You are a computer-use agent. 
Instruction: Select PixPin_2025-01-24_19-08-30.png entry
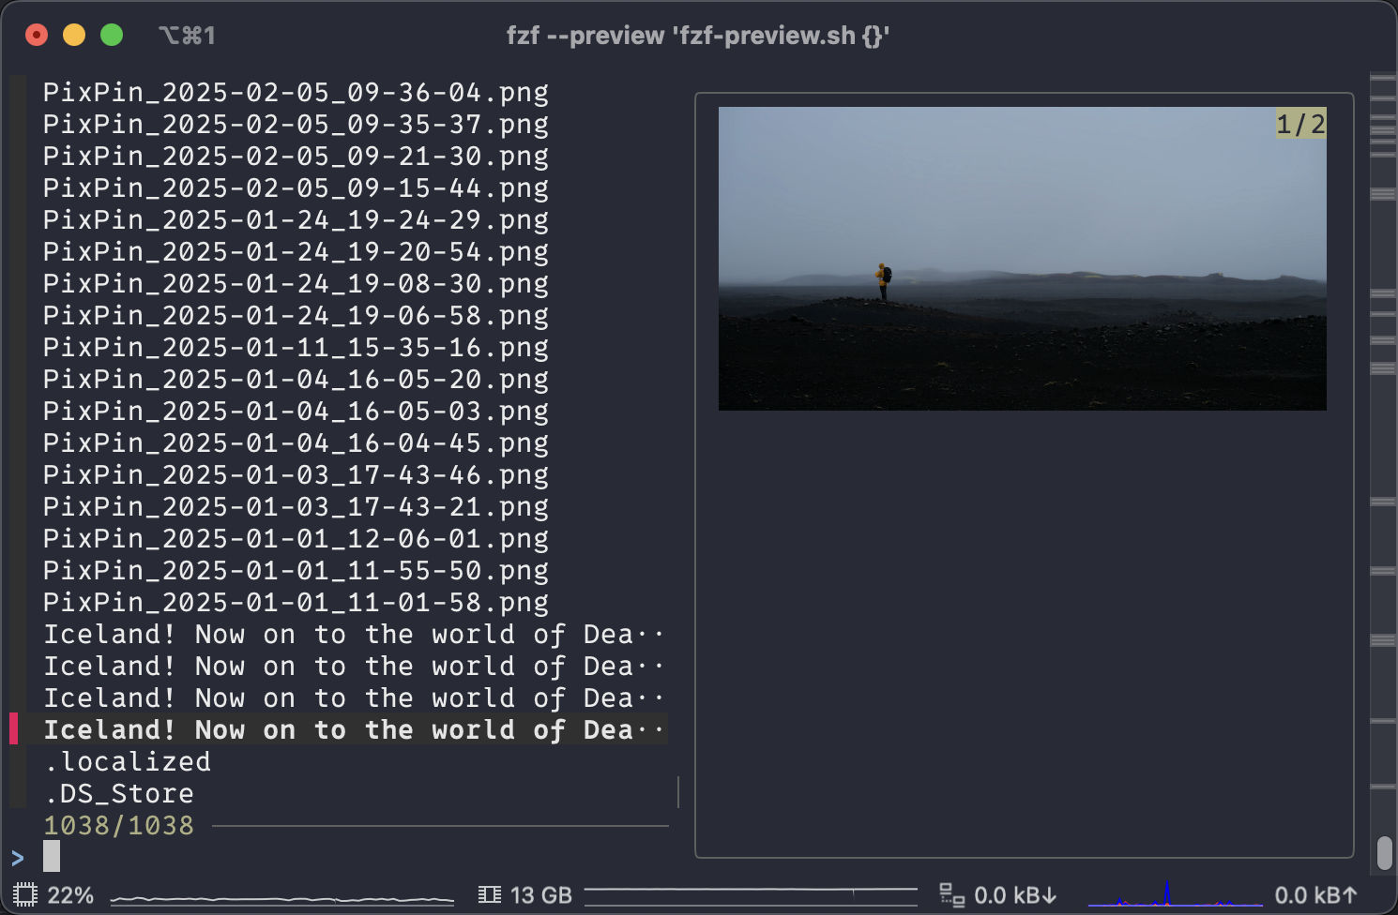click(x=296, y=283)
